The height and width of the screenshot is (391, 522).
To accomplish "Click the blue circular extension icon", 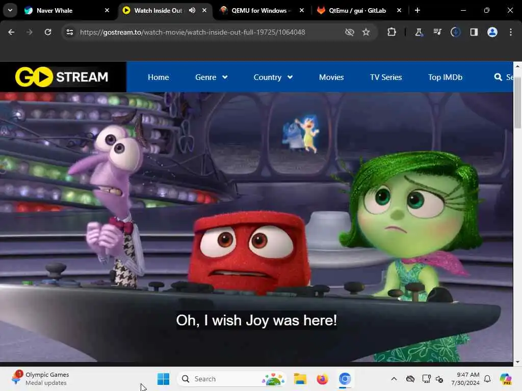I will tap(455, 32).
